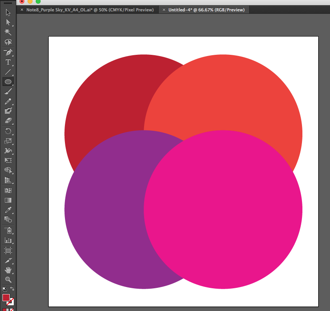Viewport: 330px width, 311px height.
Task: Select the Zoom magnifier tool
Action: coord(8,280)
